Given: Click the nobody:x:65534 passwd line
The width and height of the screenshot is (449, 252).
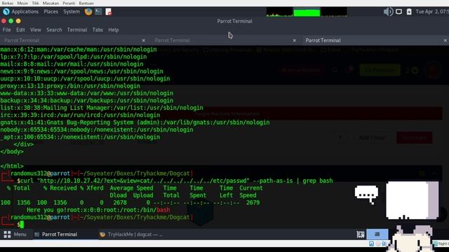Looking at the screenshot, I should 97,129.
